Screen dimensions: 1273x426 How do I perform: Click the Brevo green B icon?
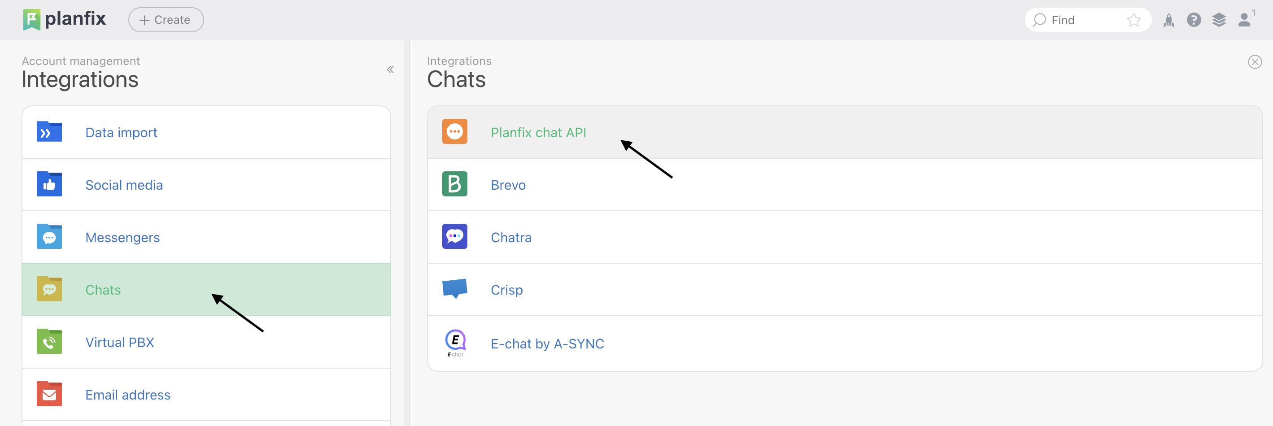point(454,184)
